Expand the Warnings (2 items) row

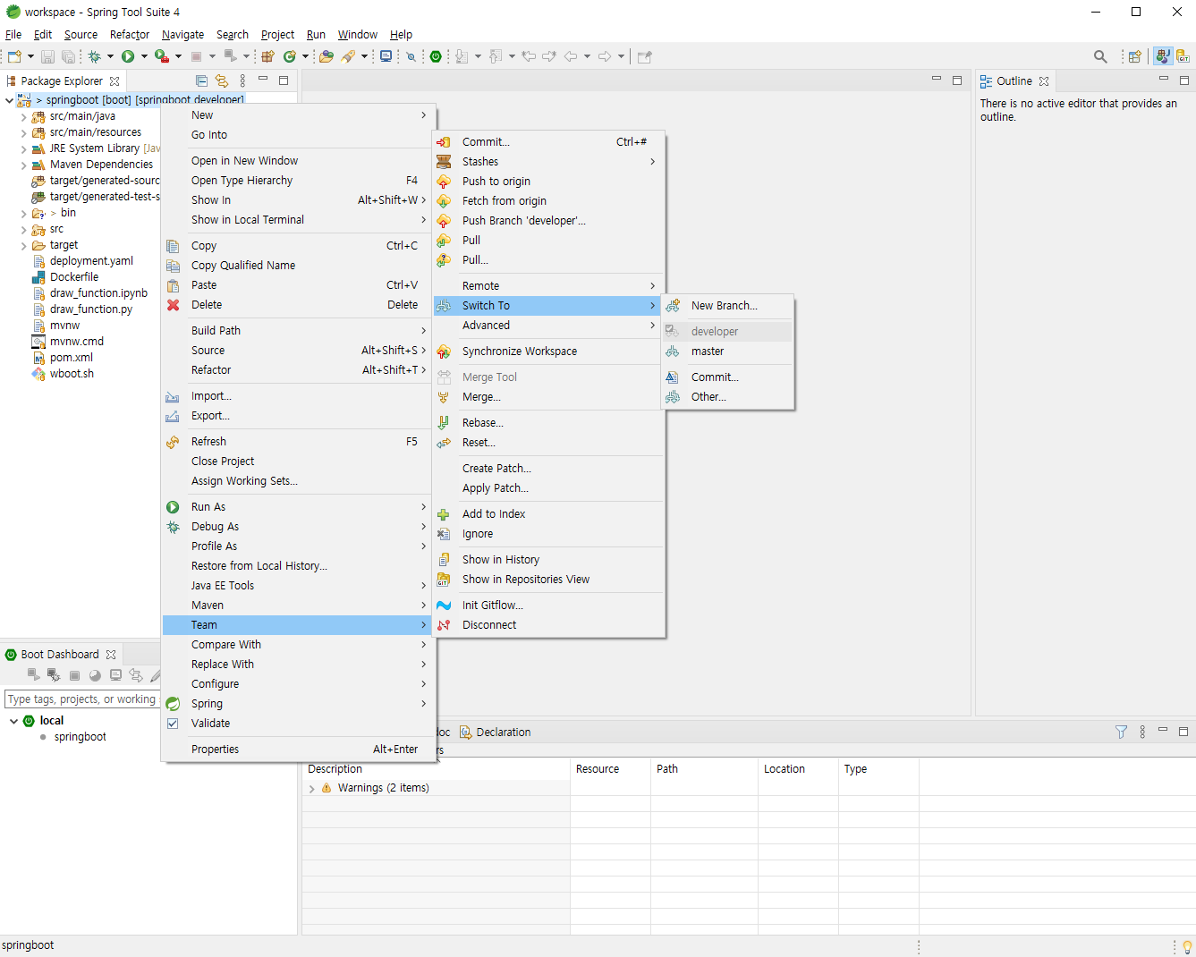[x=312, y=789]
